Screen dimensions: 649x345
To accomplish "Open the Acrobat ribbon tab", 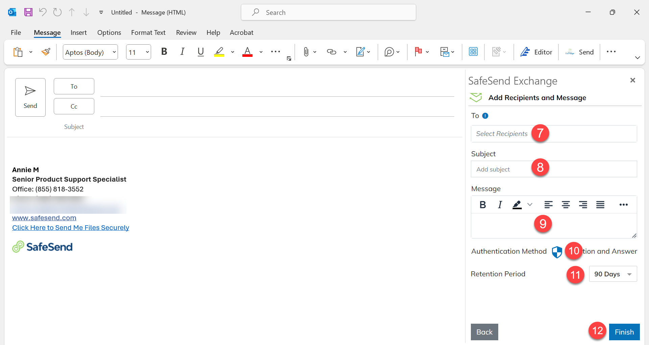I will point(241,32).
